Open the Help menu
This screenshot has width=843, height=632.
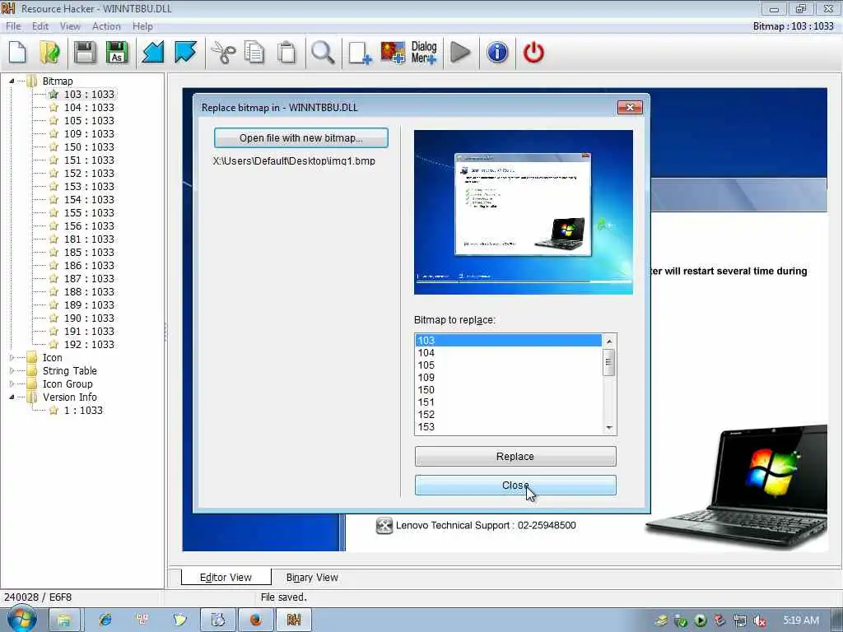coord(142,26)
